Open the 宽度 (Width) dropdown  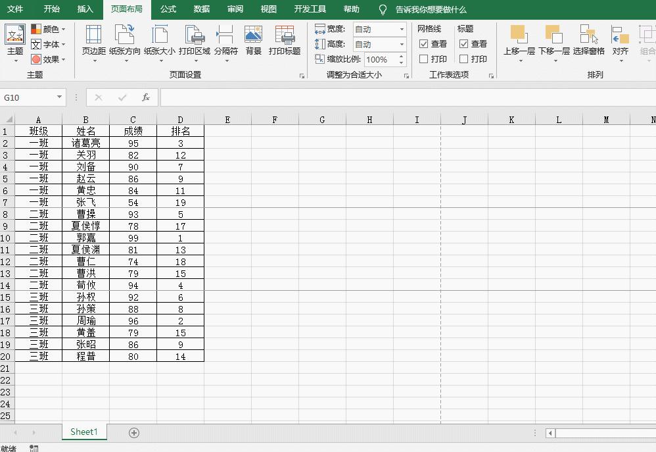coord(402,29)
